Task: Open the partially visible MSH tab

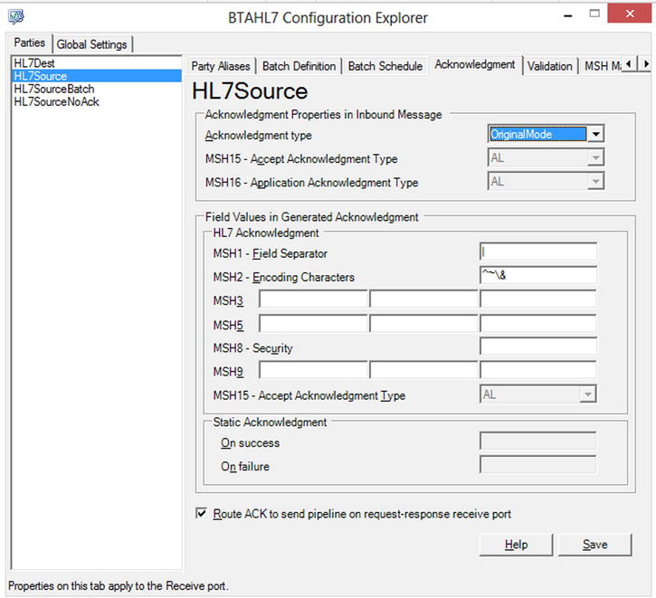Action: tap(601, 66)
